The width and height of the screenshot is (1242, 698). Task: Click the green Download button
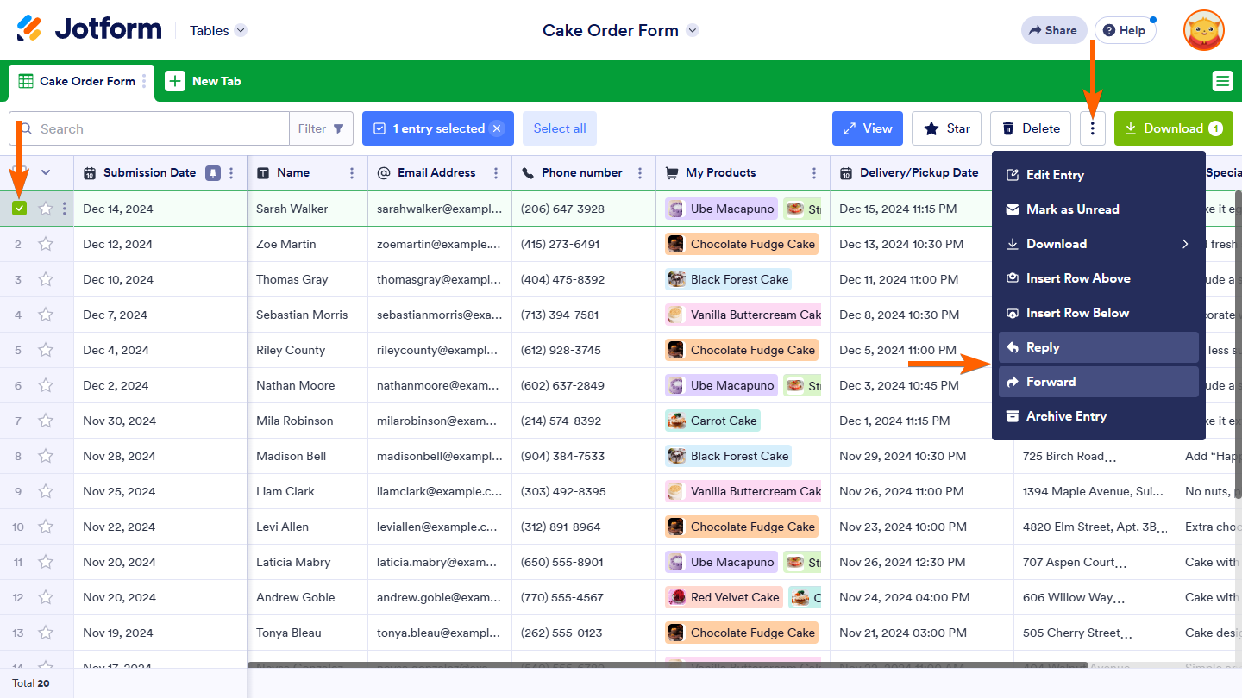point(1174,128)
